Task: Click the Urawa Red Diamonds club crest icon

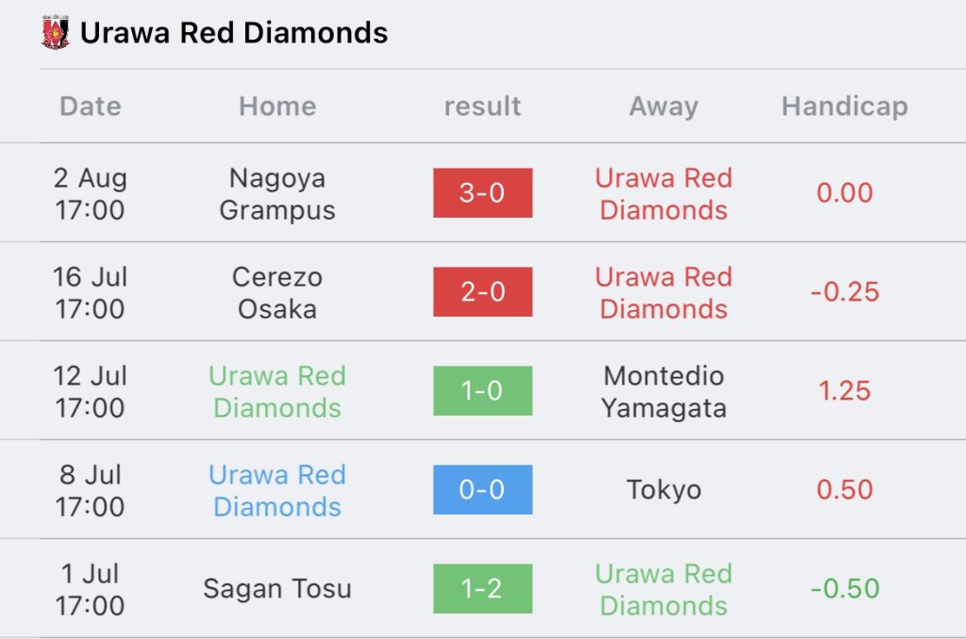Action: pos(55,33)
